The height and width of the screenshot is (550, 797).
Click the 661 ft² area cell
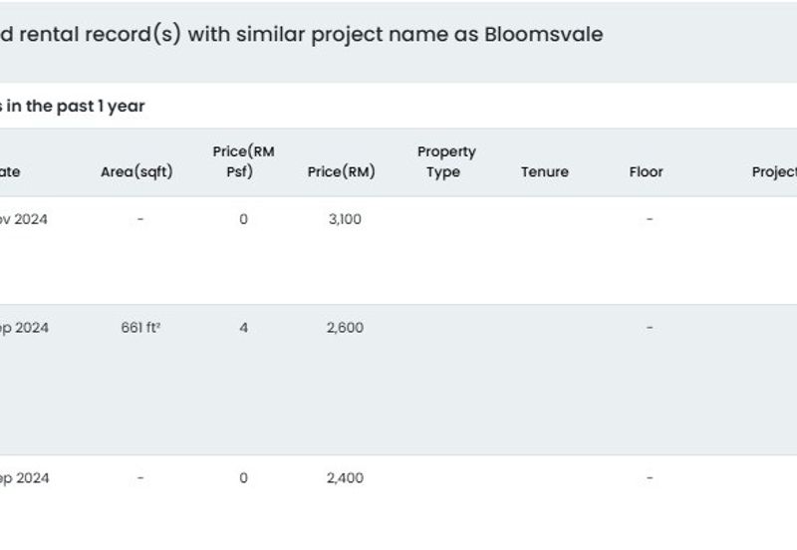click(140, 328)
